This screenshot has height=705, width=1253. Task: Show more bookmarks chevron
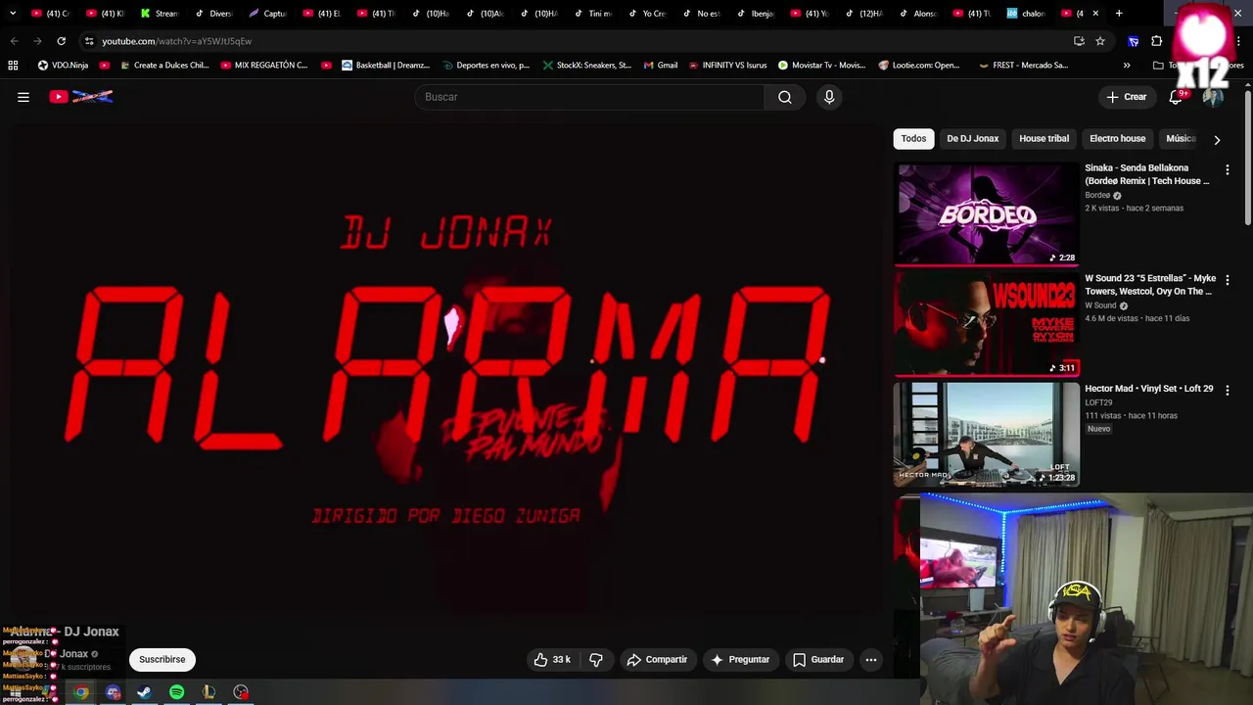click(1127, 66)
